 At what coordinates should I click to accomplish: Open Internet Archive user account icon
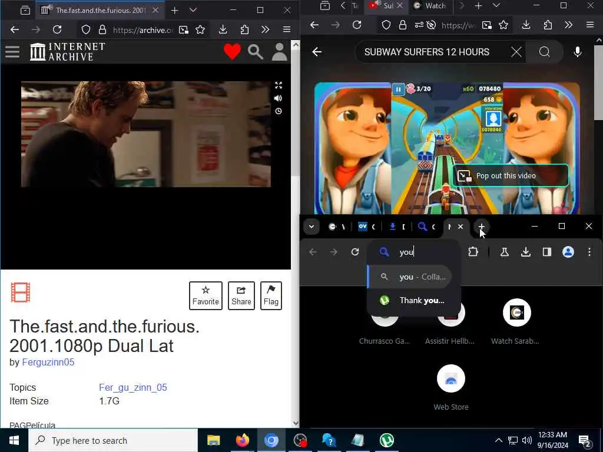click(280, 52)
